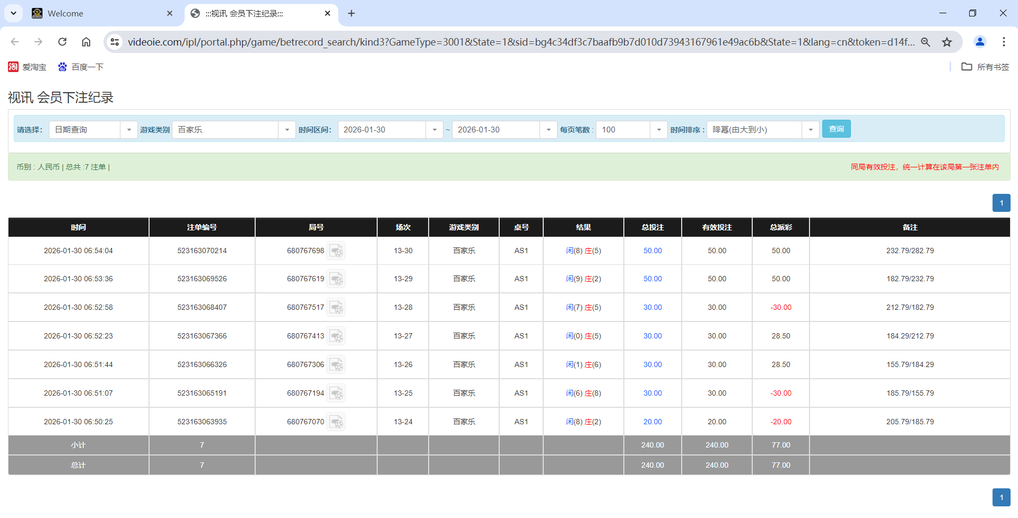Bookmark this page with the star icon
Viewport: 1018px width, 518px height.
click(x=947, y=42)
